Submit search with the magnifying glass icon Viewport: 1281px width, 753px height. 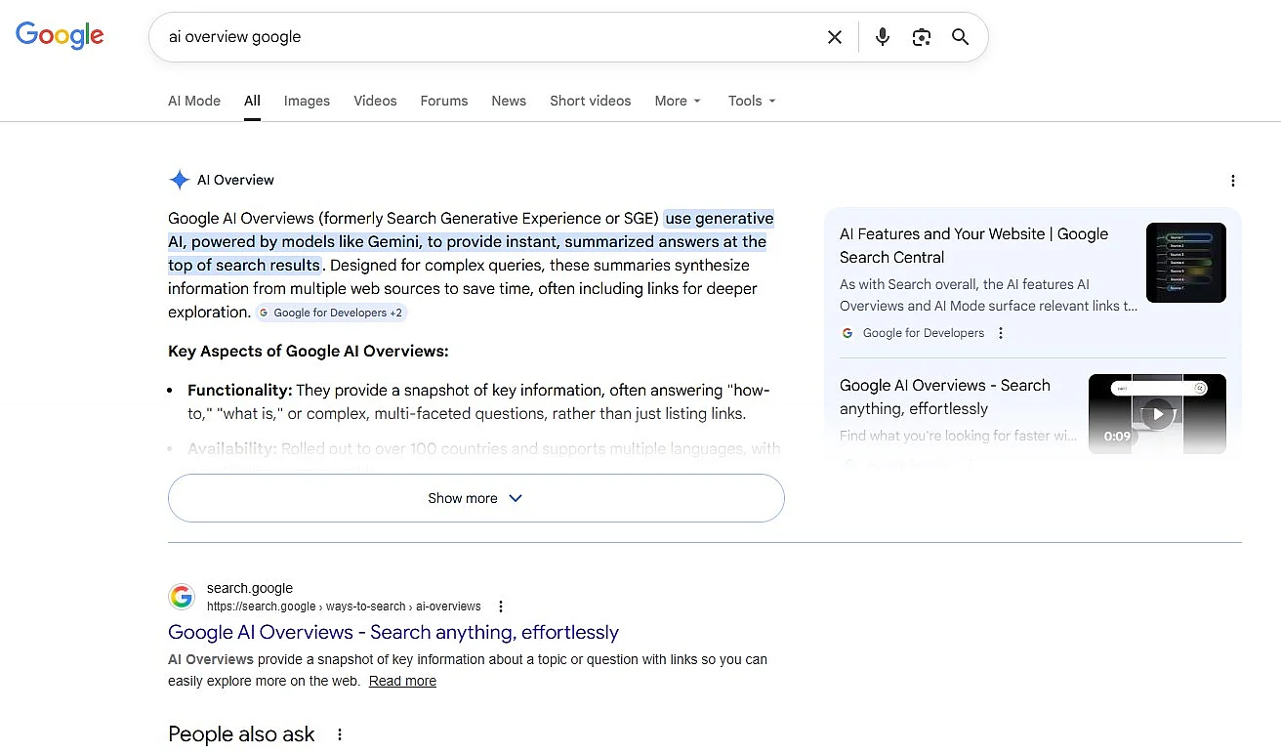(961, 37)
